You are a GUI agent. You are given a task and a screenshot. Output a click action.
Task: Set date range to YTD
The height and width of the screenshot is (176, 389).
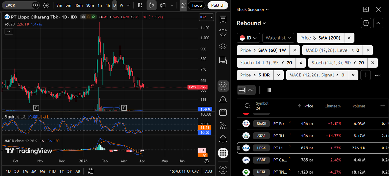coord(52,171)
